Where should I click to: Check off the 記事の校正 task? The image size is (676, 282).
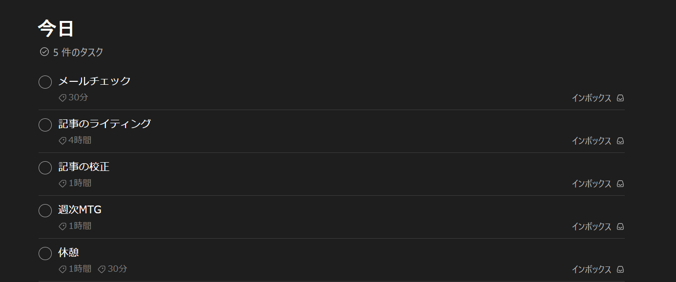pyautogui.click(x=45, y=168)
